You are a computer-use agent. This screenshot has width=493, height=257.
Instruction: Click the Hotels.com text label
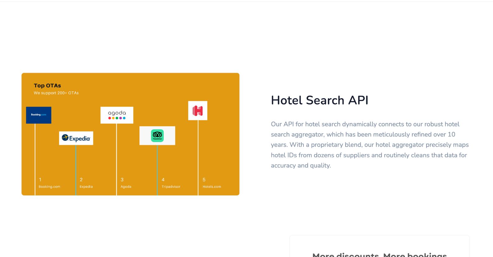pyautogui.click(x=212, y=187)
